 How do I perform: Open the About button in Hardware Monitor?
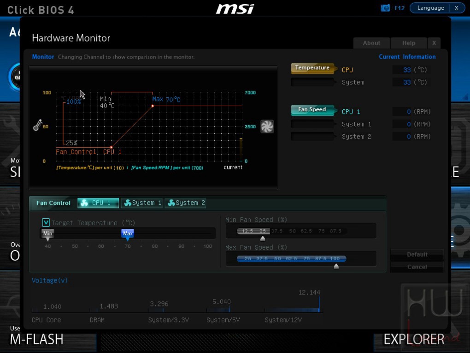[371, 43]
